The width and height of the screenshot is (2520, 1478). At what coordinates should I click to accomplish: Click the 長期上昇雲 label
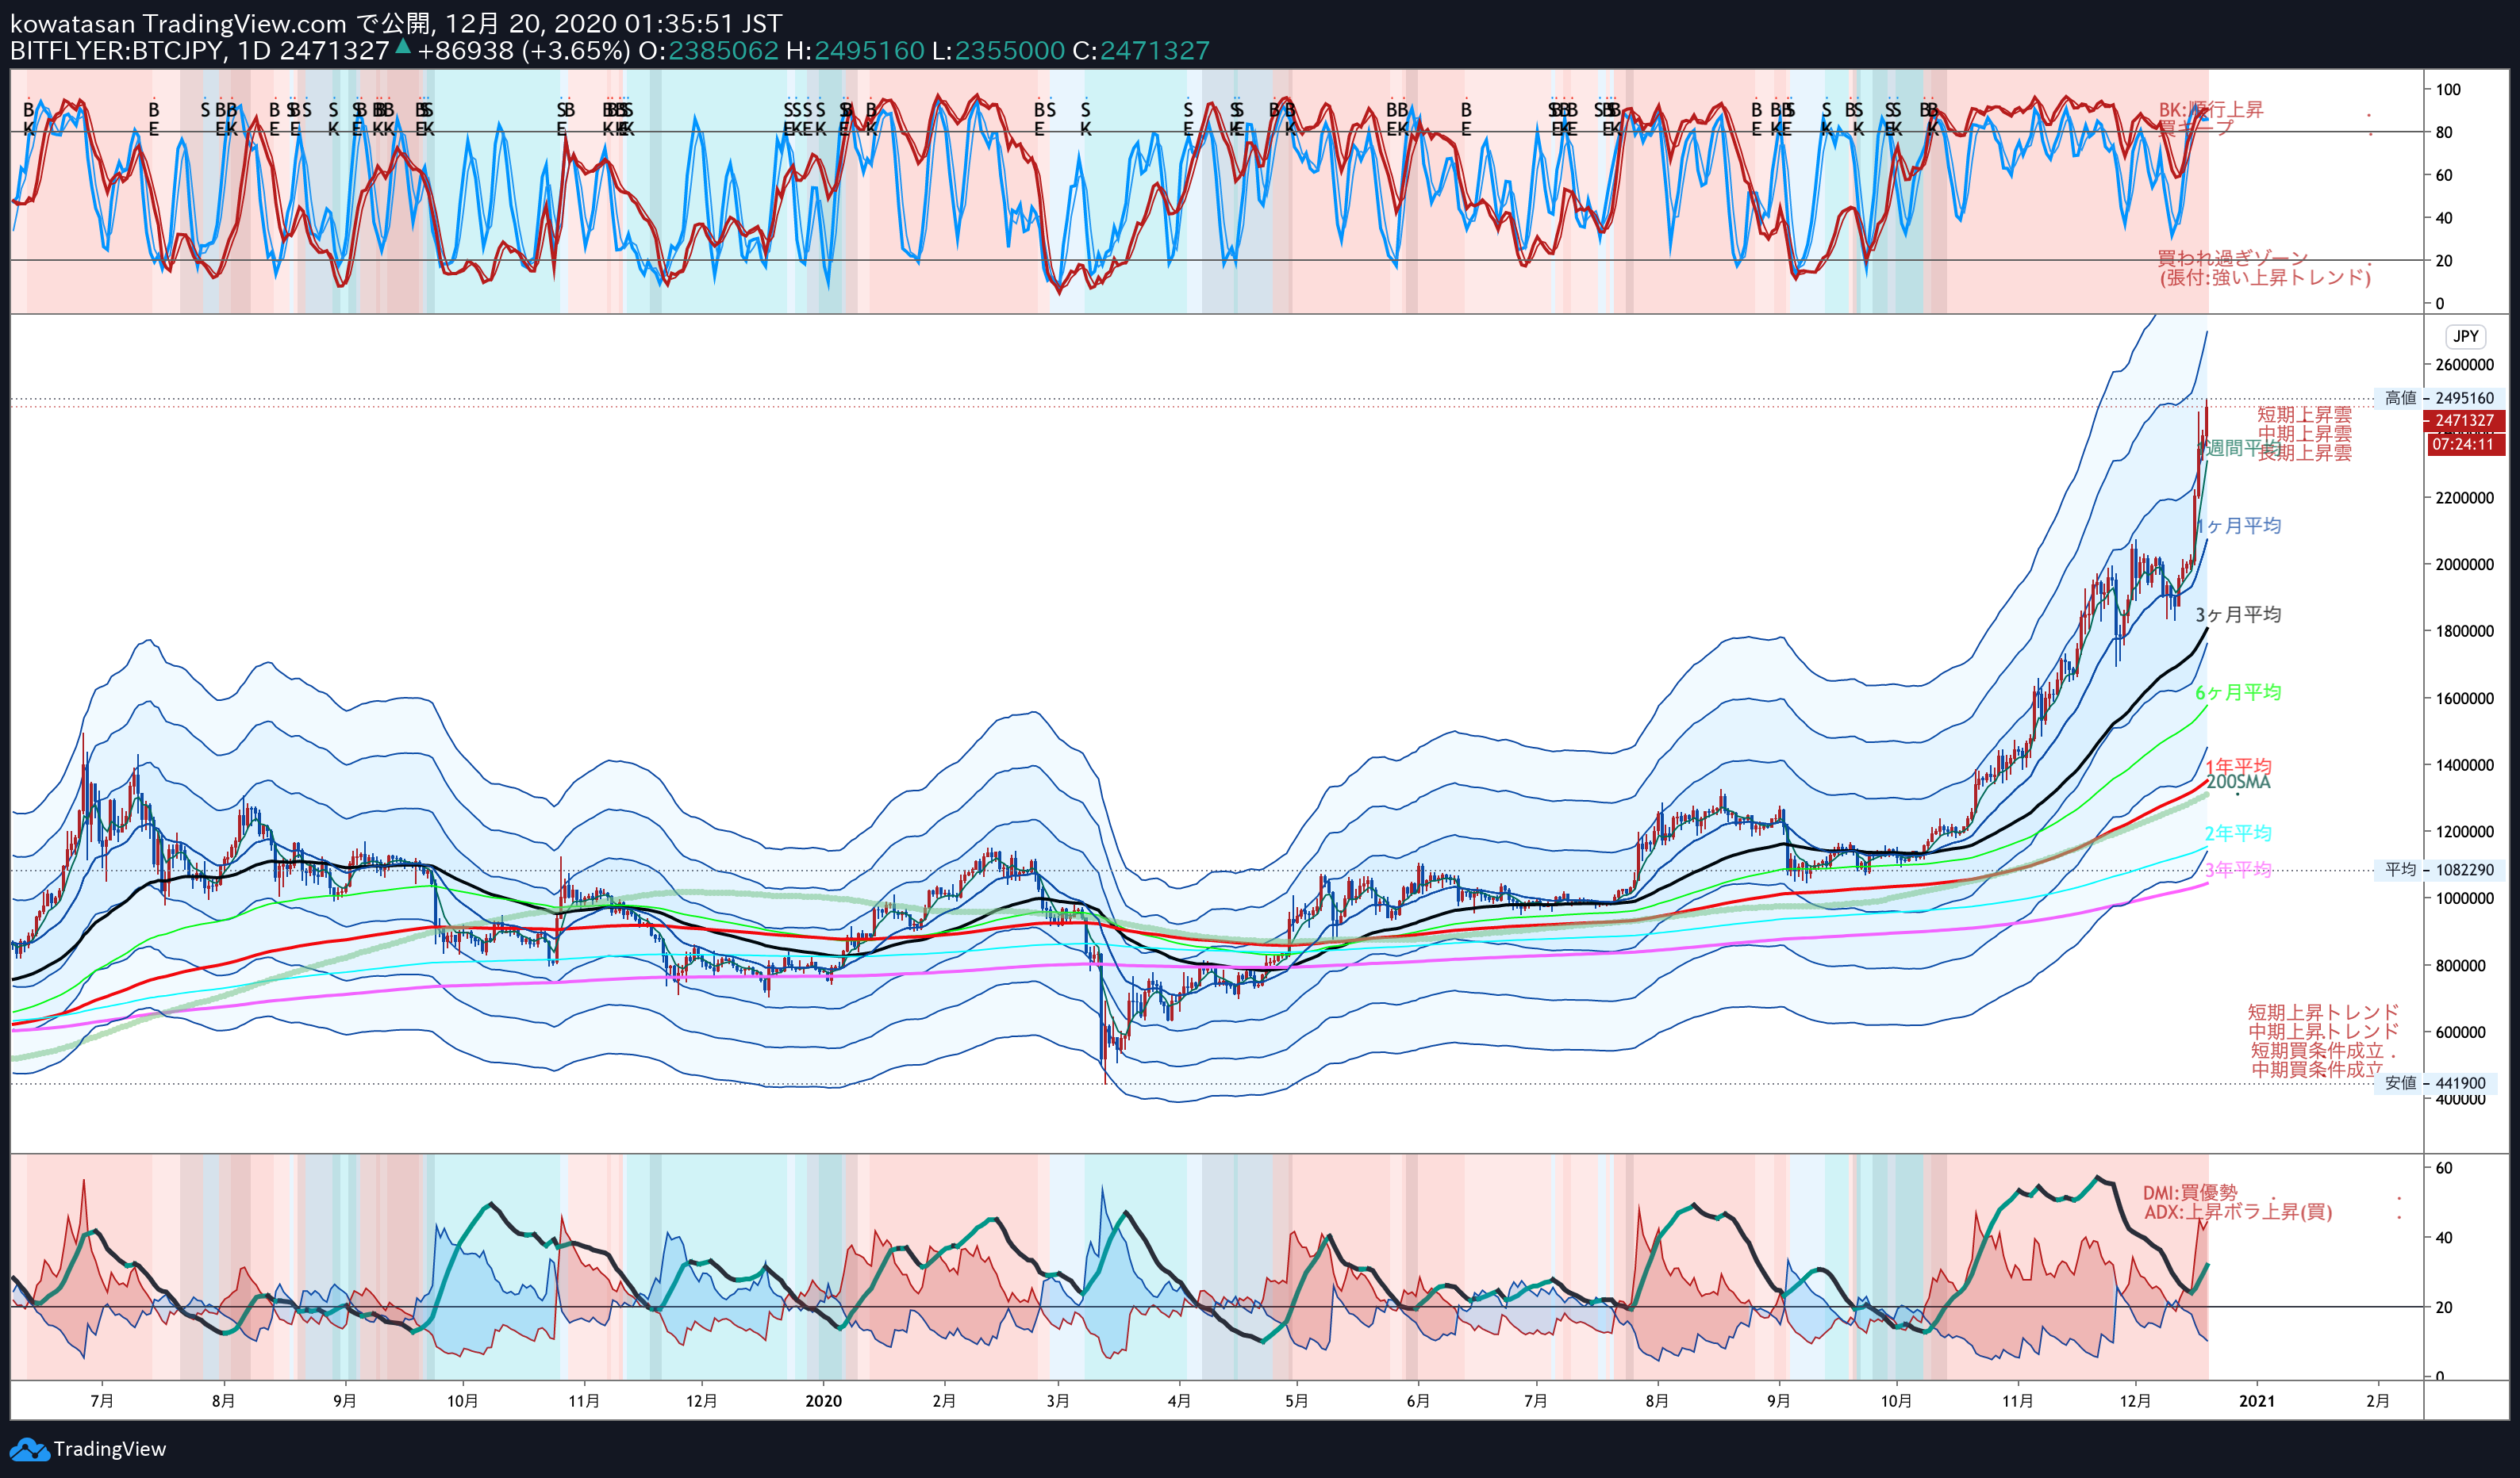(2304, 453)
